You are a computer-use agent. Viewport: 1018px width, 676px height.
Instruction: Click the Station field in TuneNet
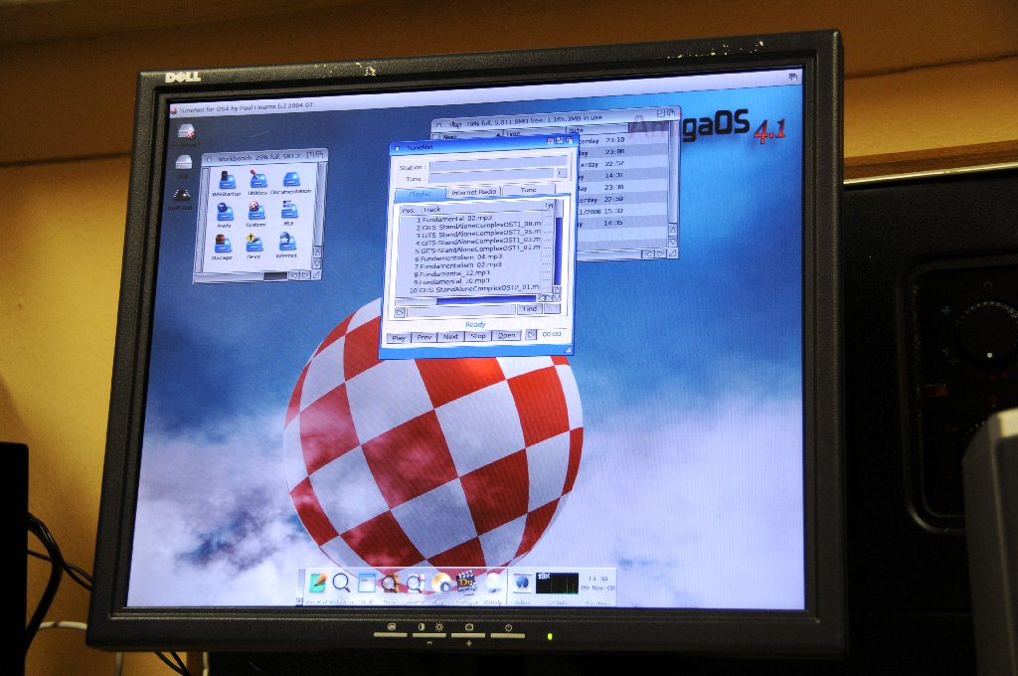pyautogui.click(x=497, y=165)
